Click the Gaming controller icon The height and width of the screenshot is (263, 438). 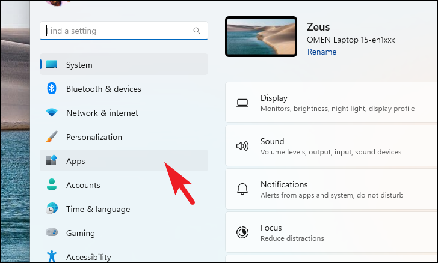tap(52, 232)
